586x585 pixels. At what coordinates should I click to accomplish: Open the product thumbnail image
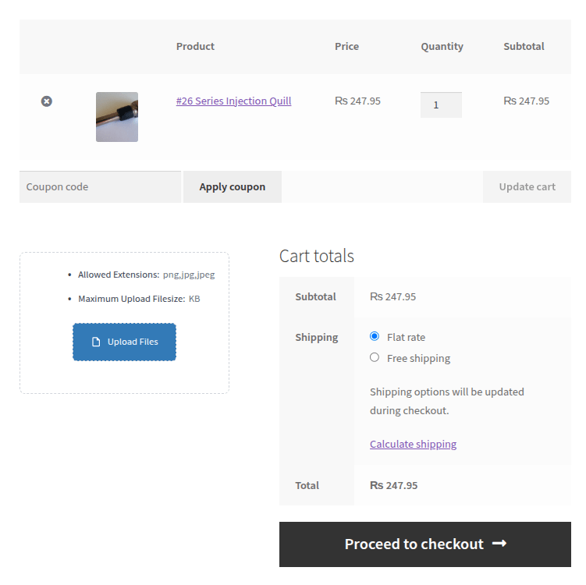click(117, 117)
